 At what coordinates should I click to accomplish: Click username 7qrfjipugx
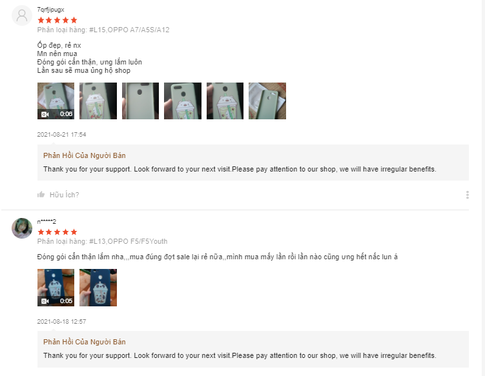pyautogui.click(x=50, y=10)
